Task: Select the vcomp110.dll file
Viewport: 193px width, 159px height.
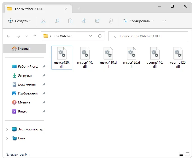Action: 155,57
